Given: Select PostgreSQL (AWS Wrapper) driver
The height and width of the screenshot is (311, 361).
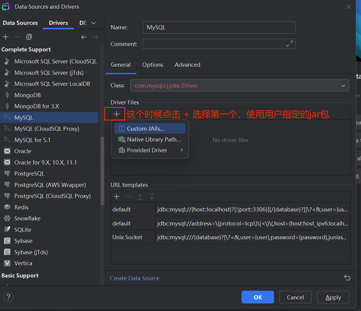Looking at the screenshot, I should pos(49,185).
